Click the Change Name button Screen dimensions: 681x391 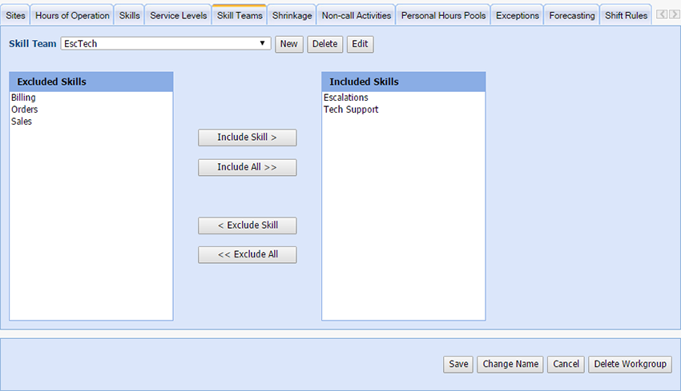click(510, 364)
